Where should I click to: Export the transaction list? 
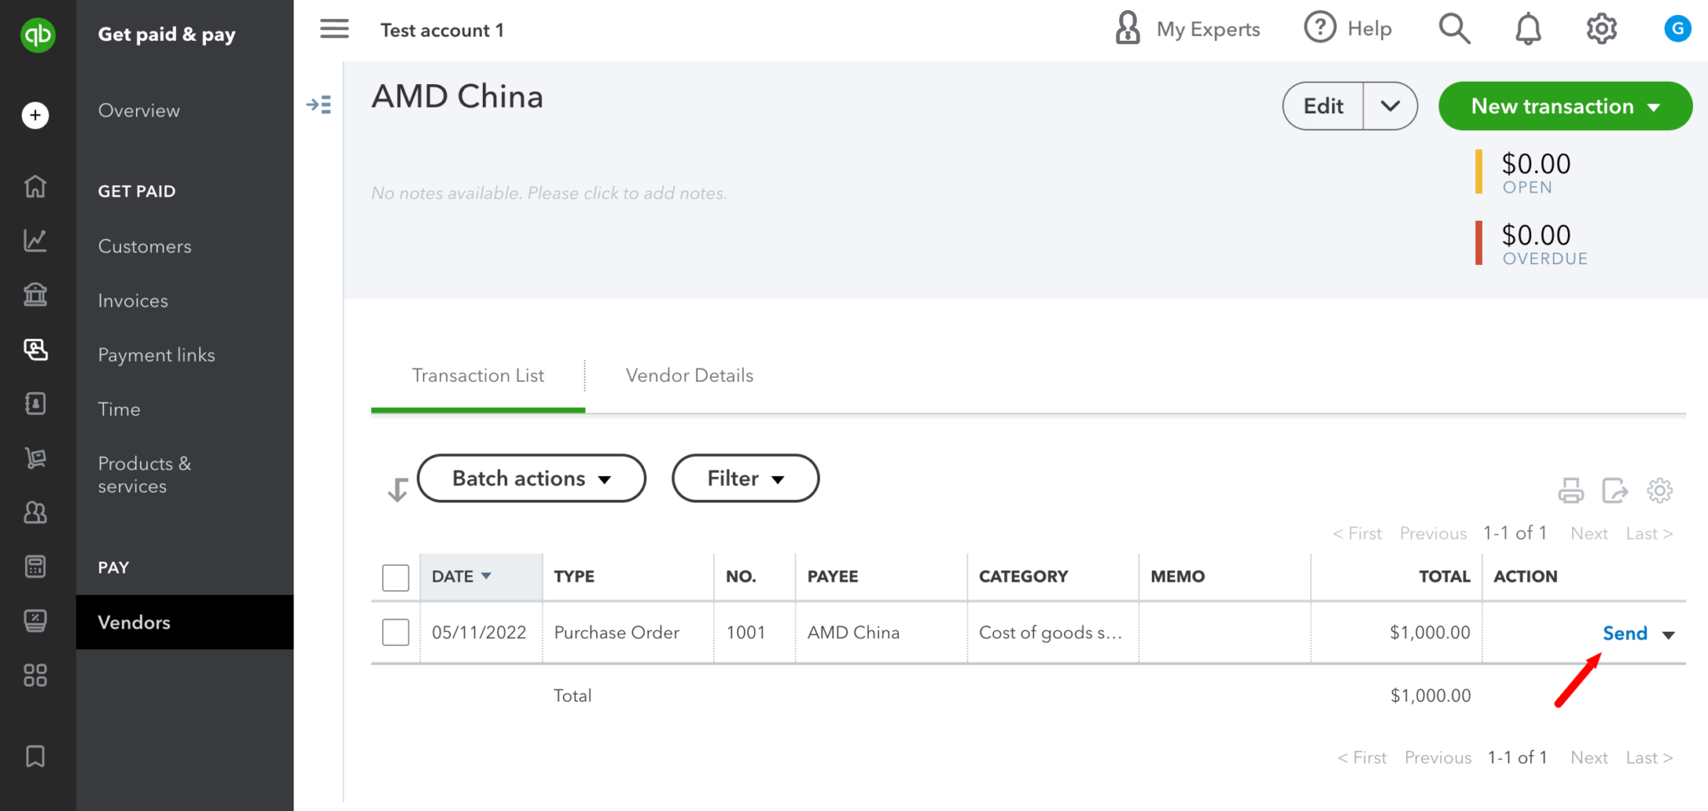1615,491
